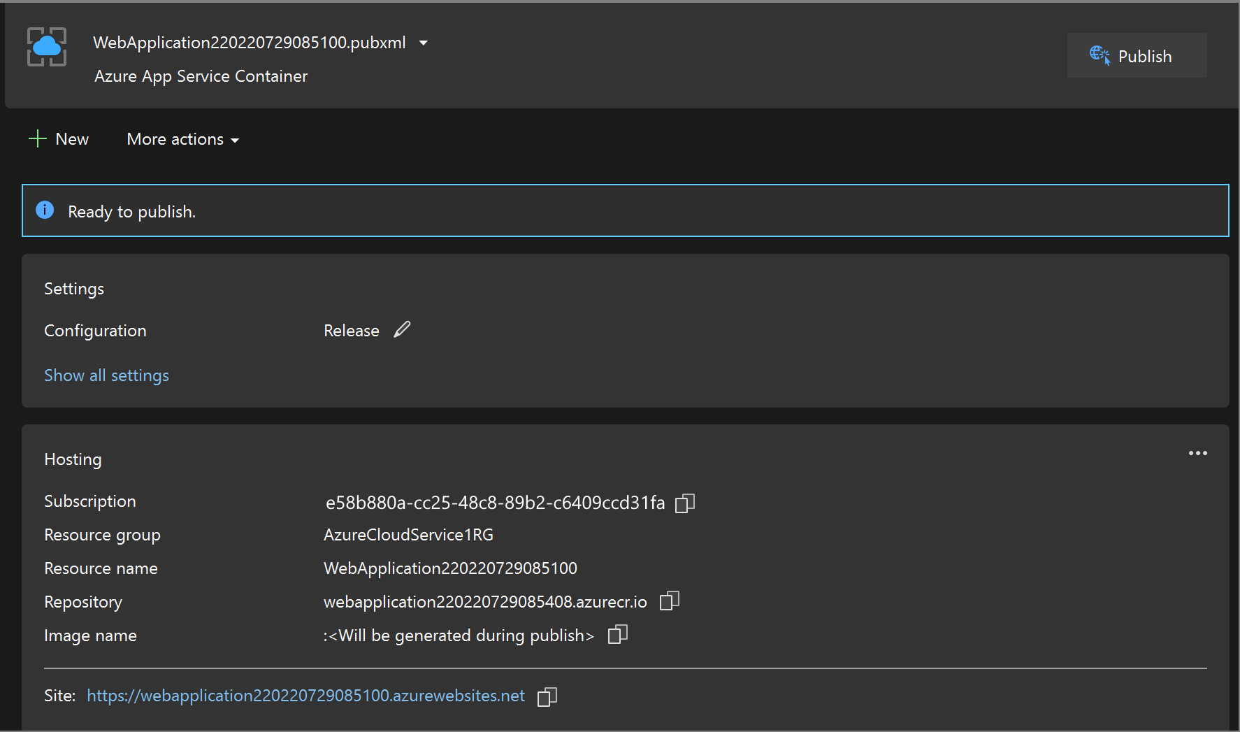Screen dimensions: 1240x732
Task: Select the webapplication220220729085408.azurecr.io repository text
Action: [486, 602]
